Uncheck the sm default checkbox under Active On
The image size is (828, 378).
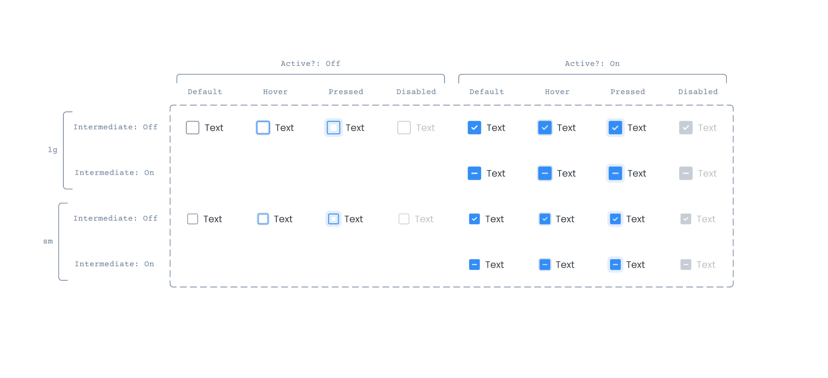click(x=475, y=219)
